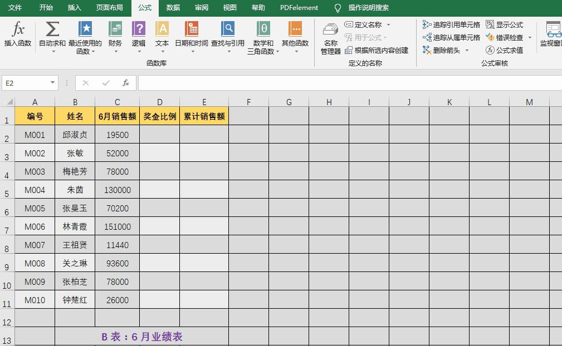Select cell containing 钟楚红
Viewport: 562px width, 346px height.
pos(75,300)
